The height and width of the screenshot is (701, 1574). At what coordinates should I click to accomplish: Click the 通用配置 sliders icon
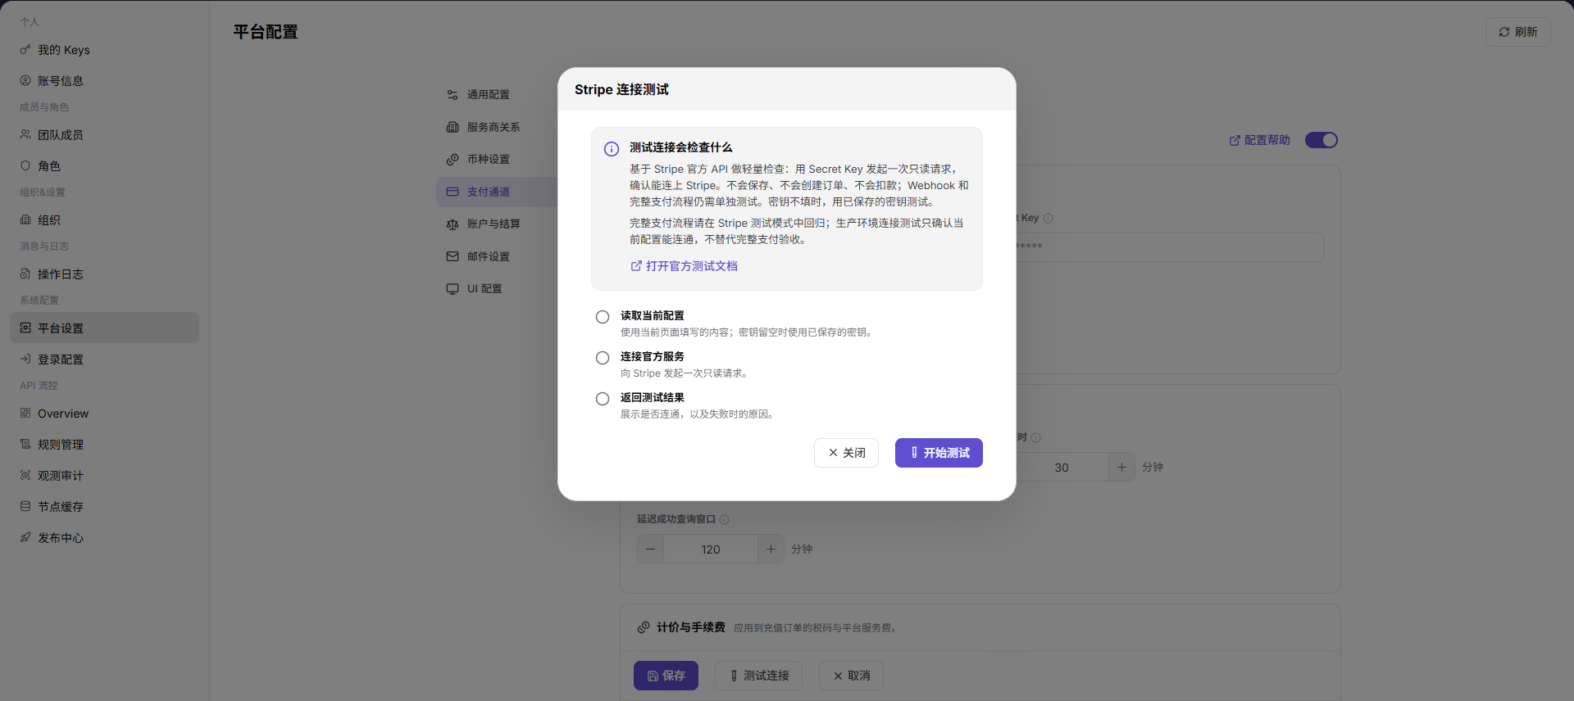point(453,95)
